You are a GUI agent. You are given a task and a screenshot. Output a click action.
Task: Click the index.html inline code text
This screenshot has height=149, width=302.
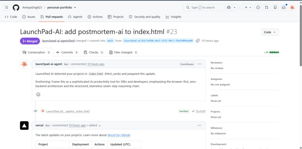tap(96, 74)
